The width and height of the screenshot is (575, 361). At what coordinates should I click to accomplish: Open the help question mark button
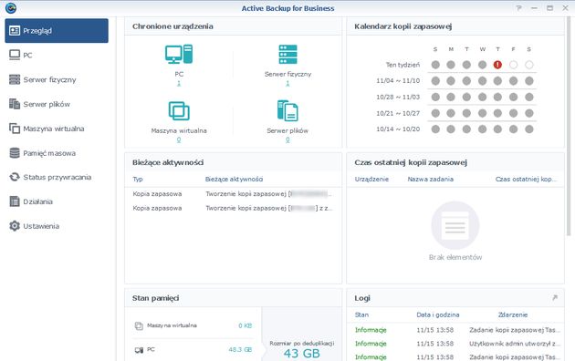click(x=518, y=8)
